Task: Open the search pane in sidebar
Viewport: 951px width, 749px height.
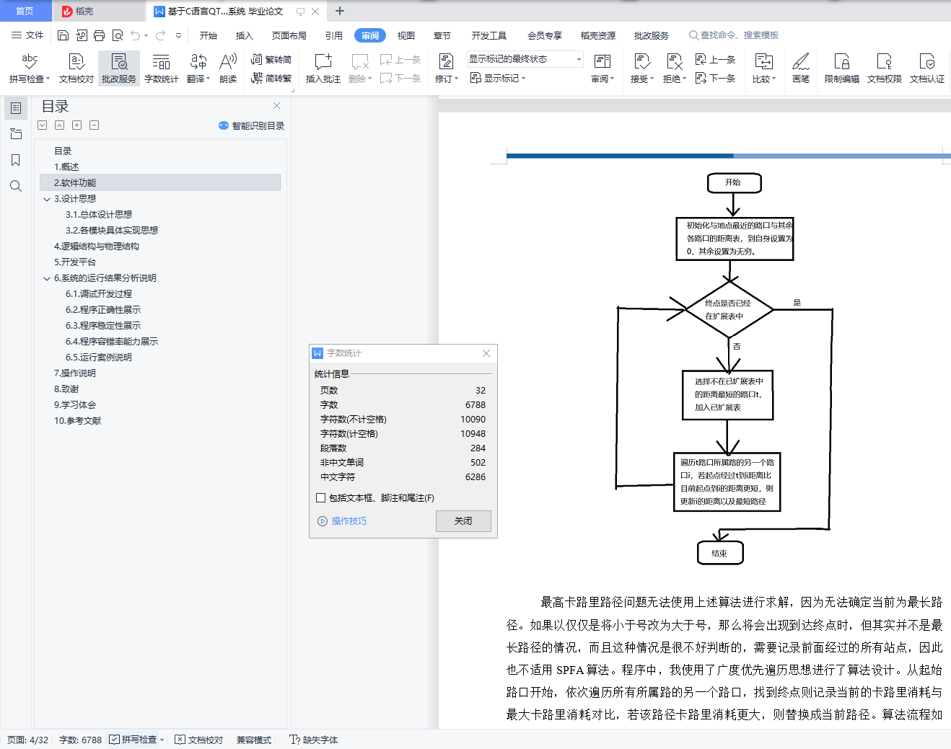Action: (x=15, y=186)
